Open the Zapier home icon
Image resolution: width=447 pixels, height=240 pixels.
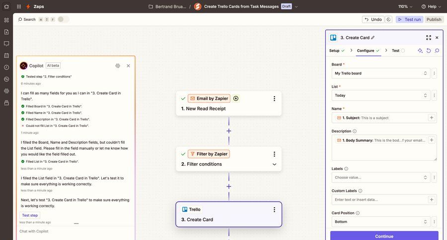[x=6, y=6]
